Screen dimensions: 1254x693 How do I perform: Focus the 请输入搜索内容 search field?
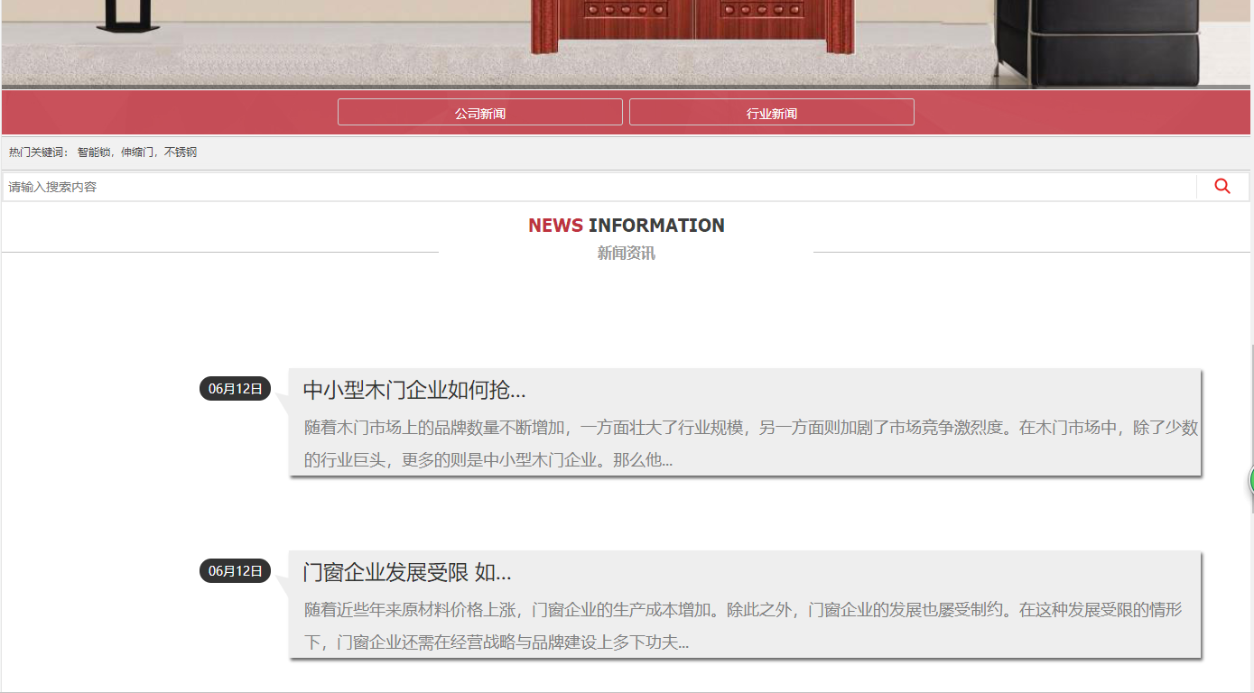point(596,187)
